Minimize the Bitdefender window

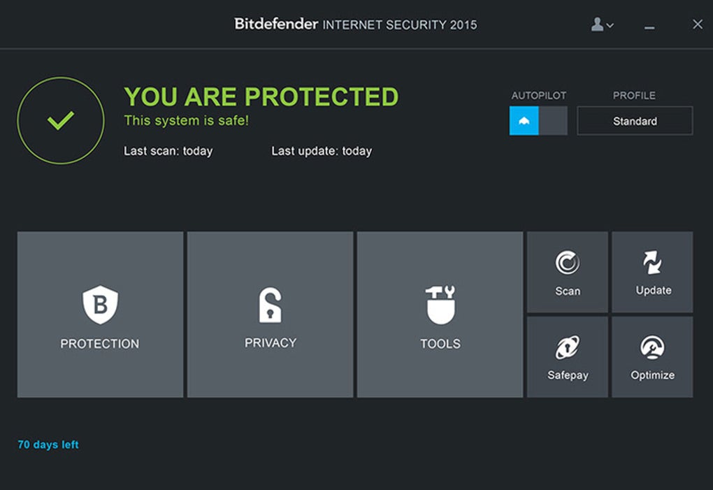pos(650,26)
